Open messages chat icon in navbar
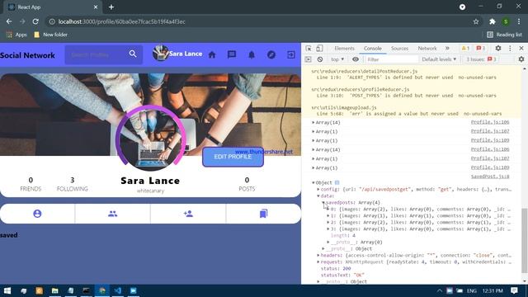The height and width of the screenshot is (297, 528). 232,54
